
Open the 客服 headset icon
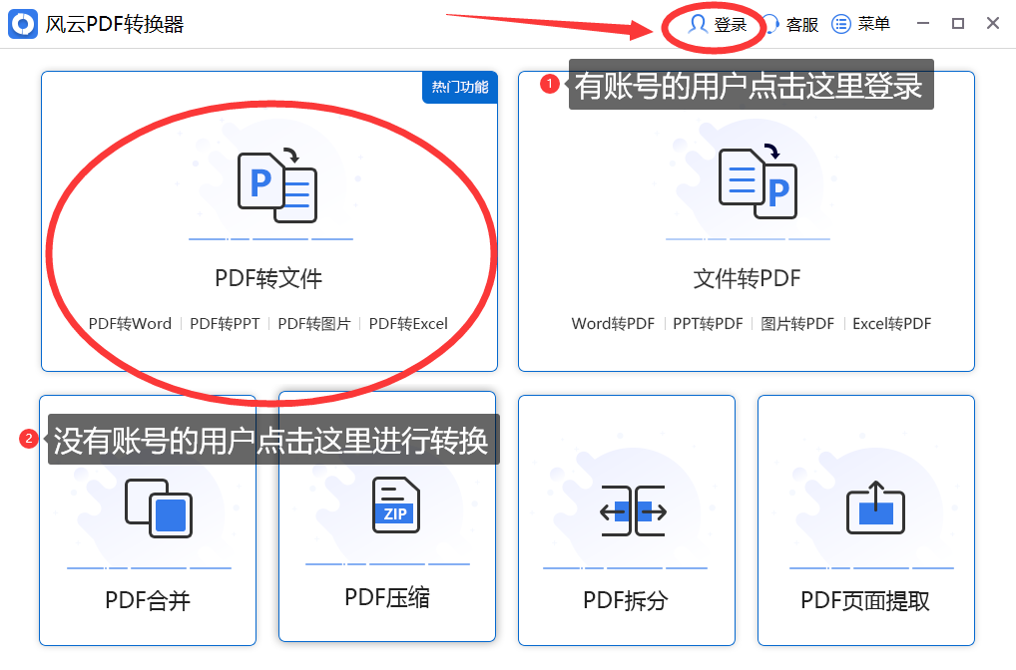(x=770, y=25)
